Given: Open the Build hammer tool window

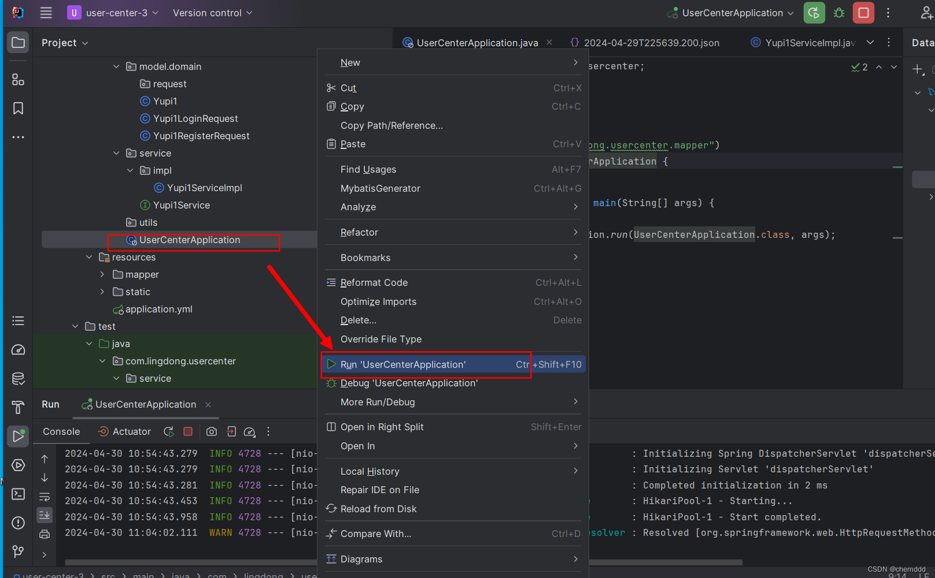Looking at the screenshot, I should click(x=19, y=408).
